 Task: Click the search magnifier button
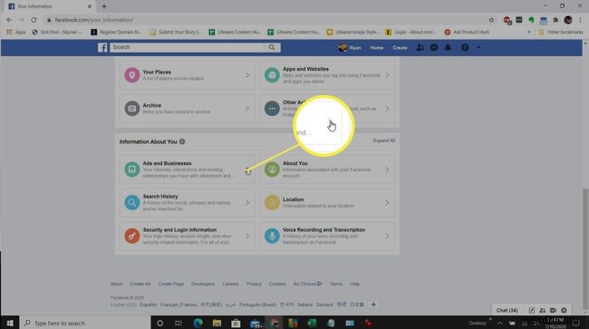(272, 47)
